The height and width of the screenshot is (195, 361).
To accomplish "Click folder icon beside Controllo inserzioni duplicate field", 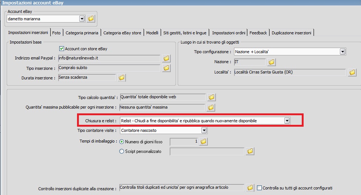I will (250, 188).
